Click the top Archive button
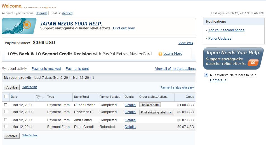266x145 pixels. (x=12, y=87)
